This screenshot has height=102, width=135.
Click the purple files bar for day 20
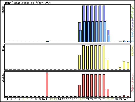(x=84, y=14)
